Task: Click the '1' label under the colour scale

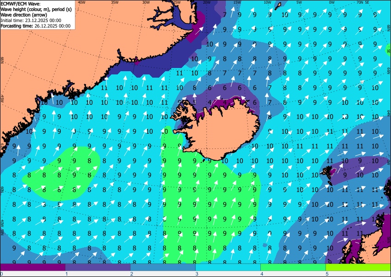Action: click(67, 274)
